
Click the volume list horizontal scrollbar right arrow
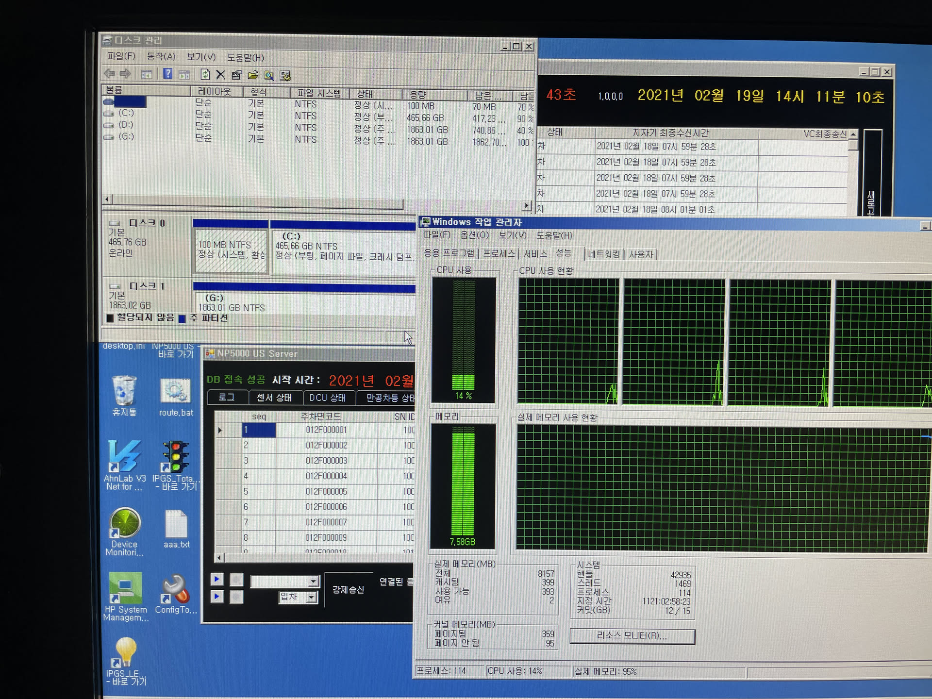coord(527,205)
